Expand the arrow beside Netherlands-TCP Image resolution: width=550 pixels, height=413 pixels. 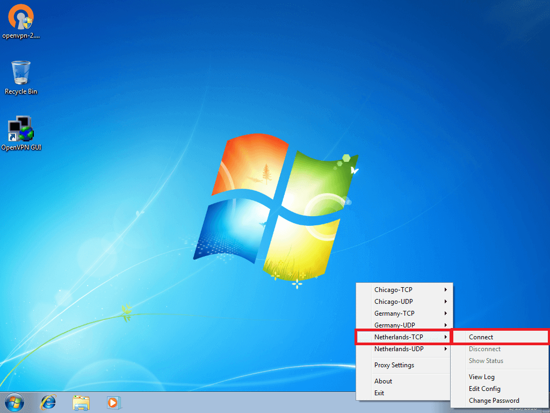coord(445,337)
